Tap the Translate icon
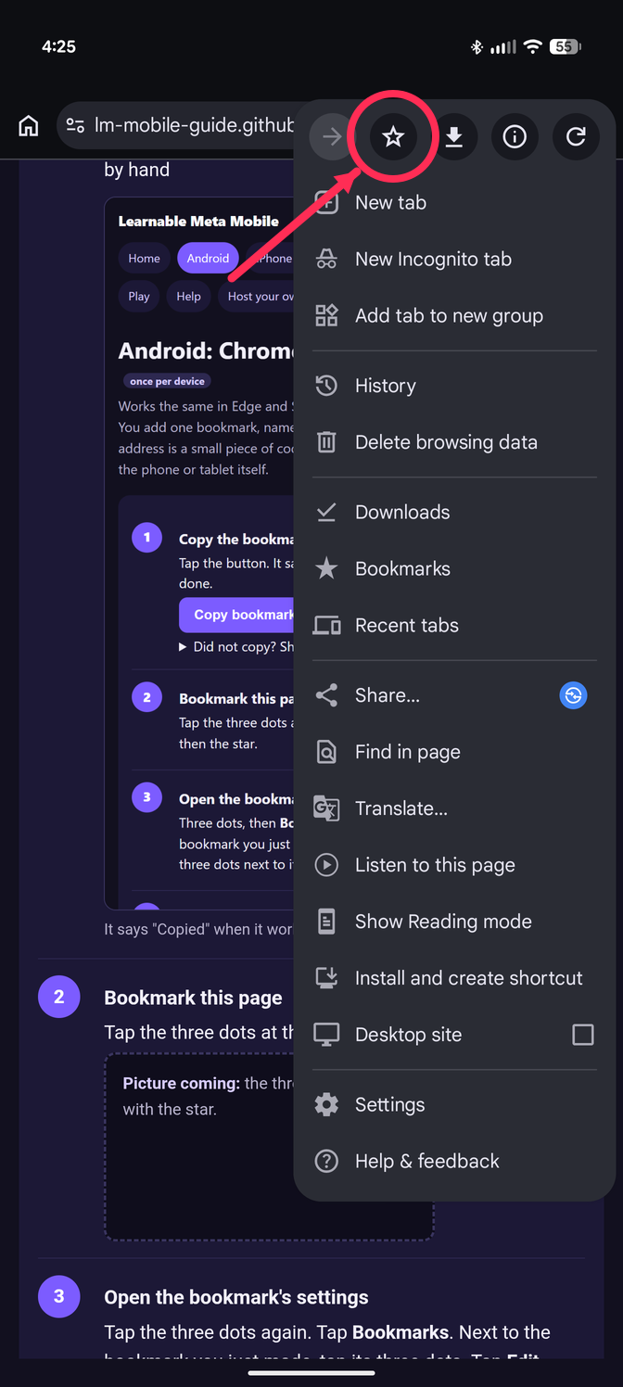Image resolution: width=623 pixels, height=1387 pixels. coord(326,808)
